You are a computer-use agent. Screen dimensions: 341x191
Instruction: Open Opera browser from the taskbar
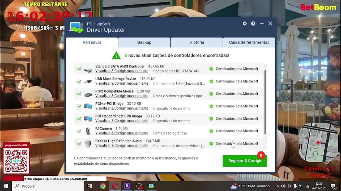pyautogui.click(x=115, y=186)
